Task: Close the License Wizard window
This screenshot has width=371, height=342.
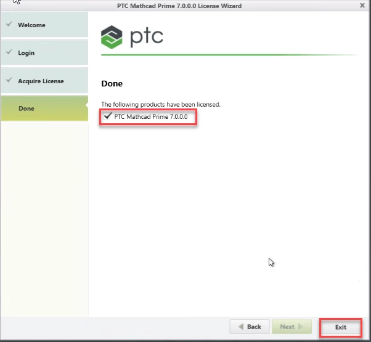Action: (x=362, y=5)
